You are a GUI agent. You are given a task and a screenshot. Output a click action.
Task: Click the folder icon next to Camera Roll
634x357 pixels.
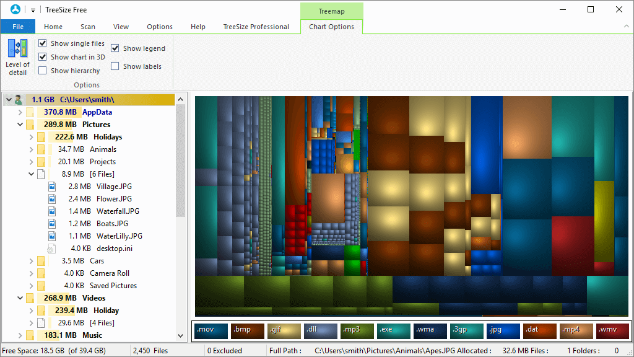[40, 273]
